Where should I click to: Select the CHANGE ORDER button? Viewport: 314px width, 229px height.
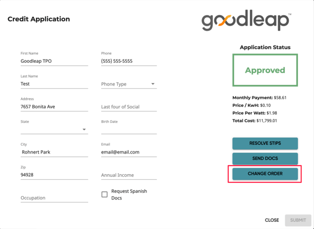click(x=265, y=174)
